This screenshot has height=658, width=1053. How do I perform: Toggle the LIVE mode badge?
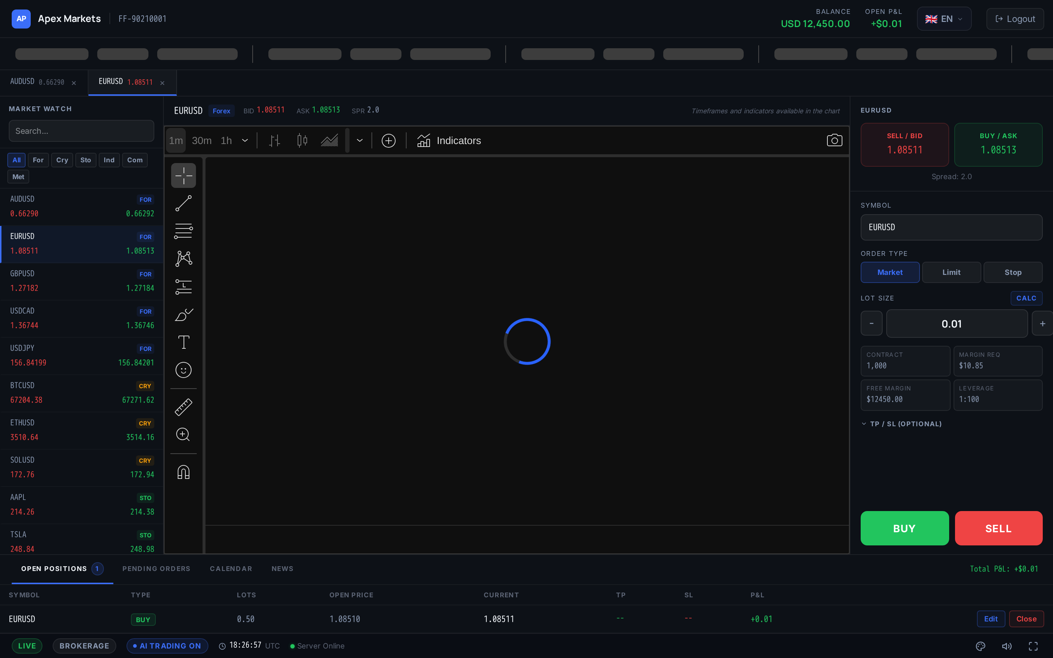click(27, 646)
